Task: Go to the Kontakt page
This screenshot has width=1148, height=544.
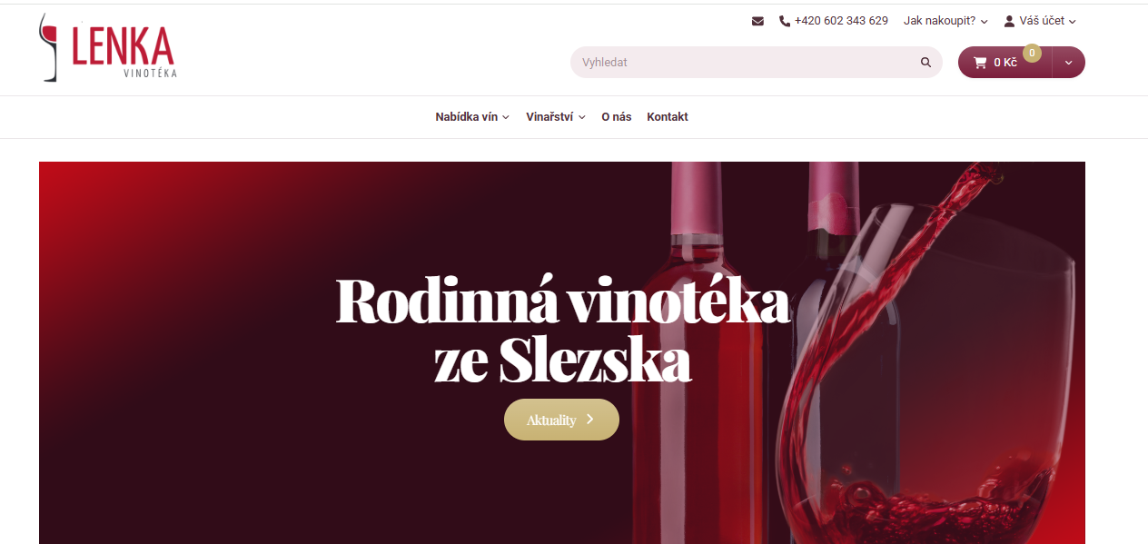Action: [x=668, y=117]
